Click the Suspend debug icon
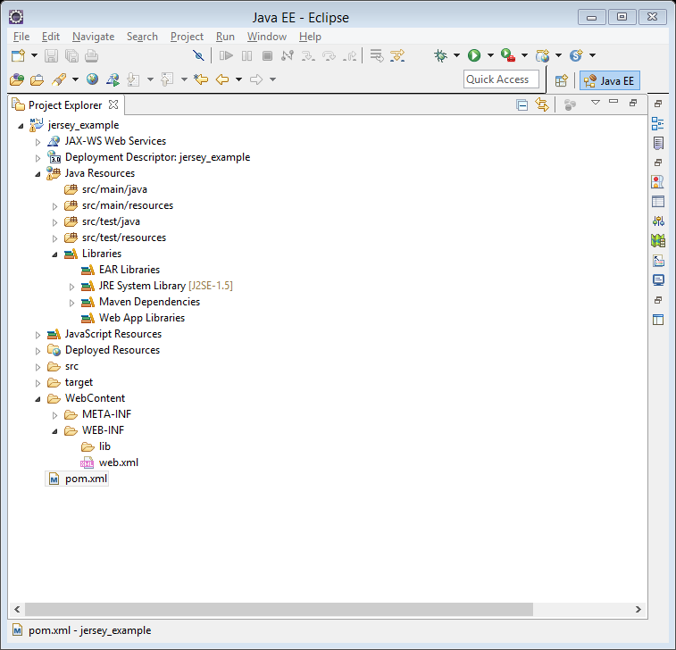Viewport: 676px width, 650px height. 246,55
